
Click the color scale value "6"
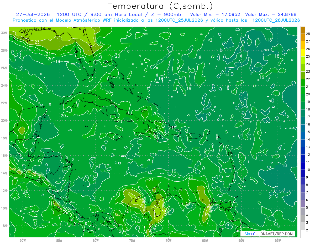click(307, 200)
